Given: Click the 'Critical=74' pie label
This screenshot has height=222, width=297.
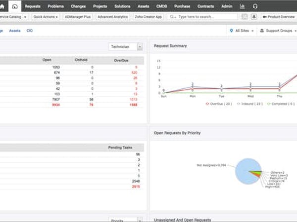Looking at the screenshot, I should 277,181.
